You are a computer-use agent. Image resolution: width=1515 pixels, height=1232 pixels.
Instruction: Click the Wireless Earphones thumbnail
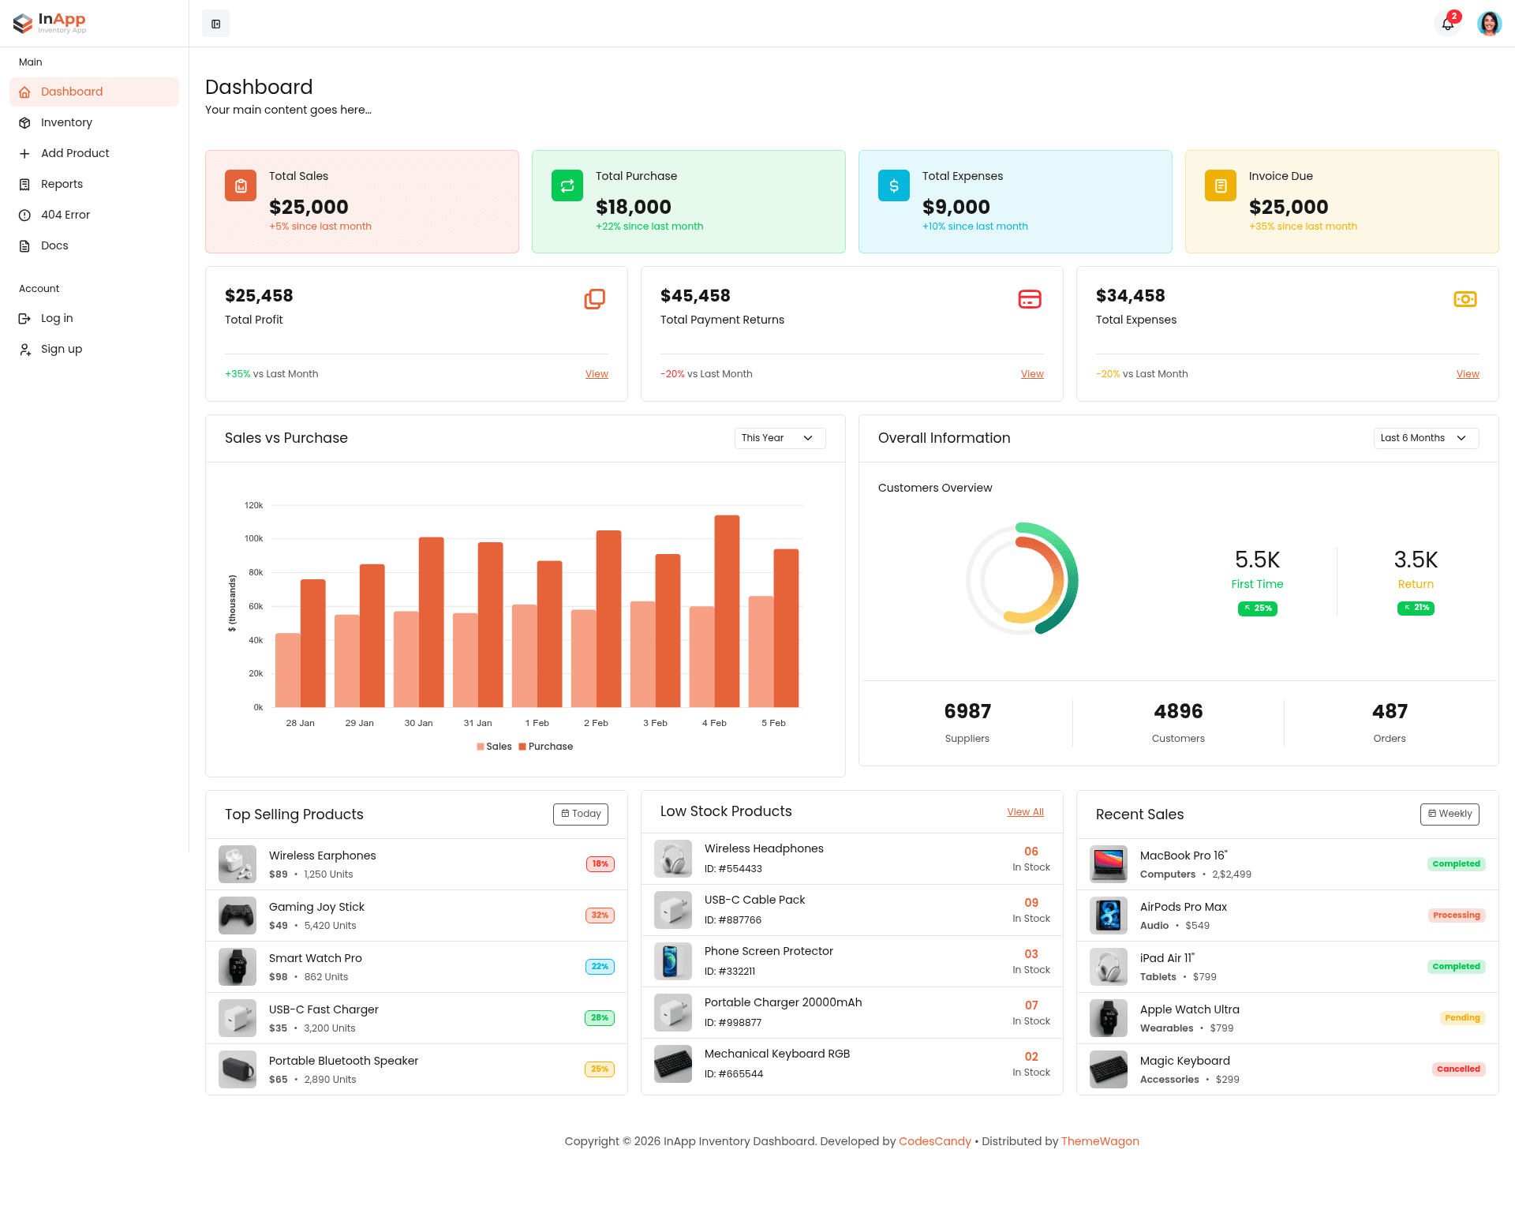[x=238, y=864]
